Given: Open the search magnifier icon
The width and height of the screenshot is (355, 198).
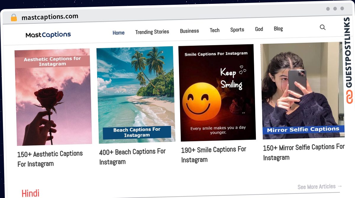Looking at the screenshot, I should pos(322,27).
